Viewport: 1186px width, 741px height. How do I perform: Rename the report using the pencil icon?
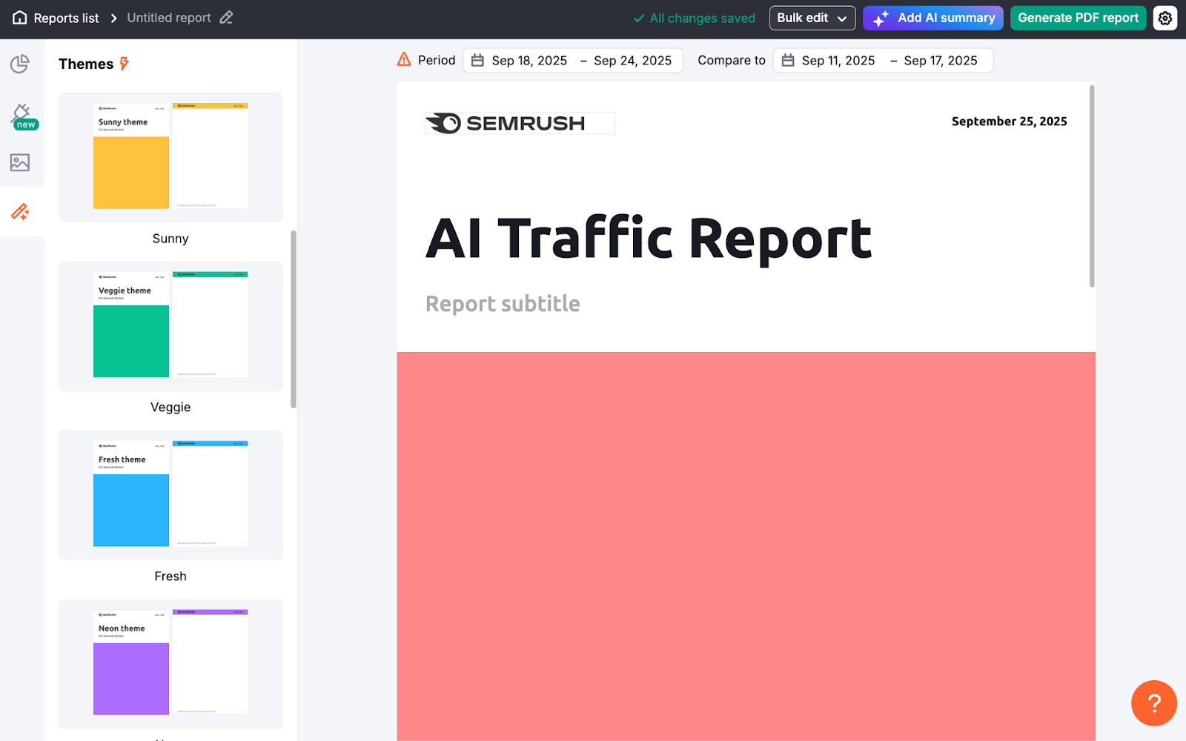pyautogui.click(x=227, y=17)
